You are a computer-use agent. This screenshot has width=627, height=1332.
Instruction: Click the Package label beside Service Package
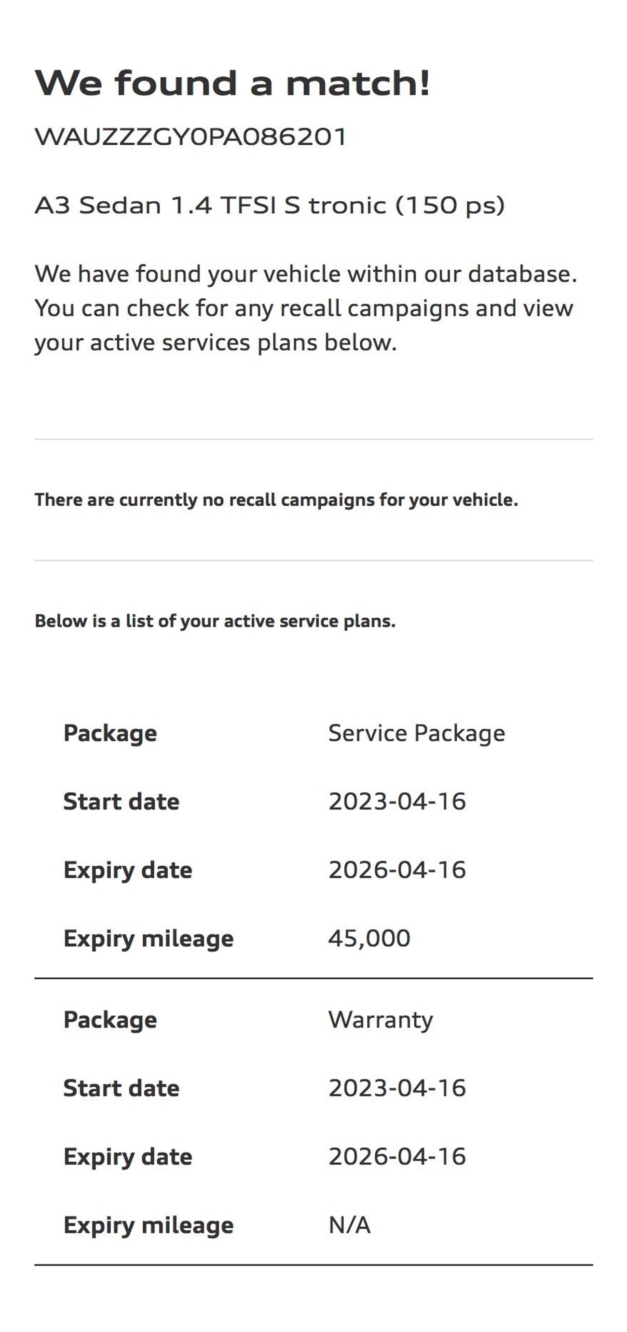coord(110,733)
